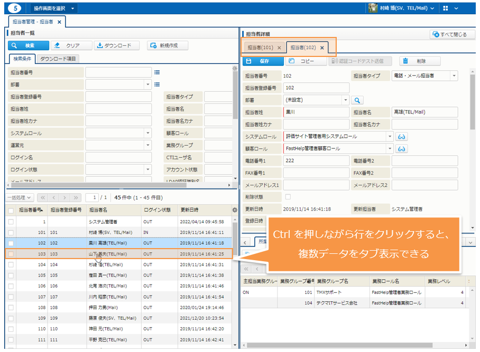Click the 電話番号1 input field
The image size is (480, 352).
click(x=316, y=160)
